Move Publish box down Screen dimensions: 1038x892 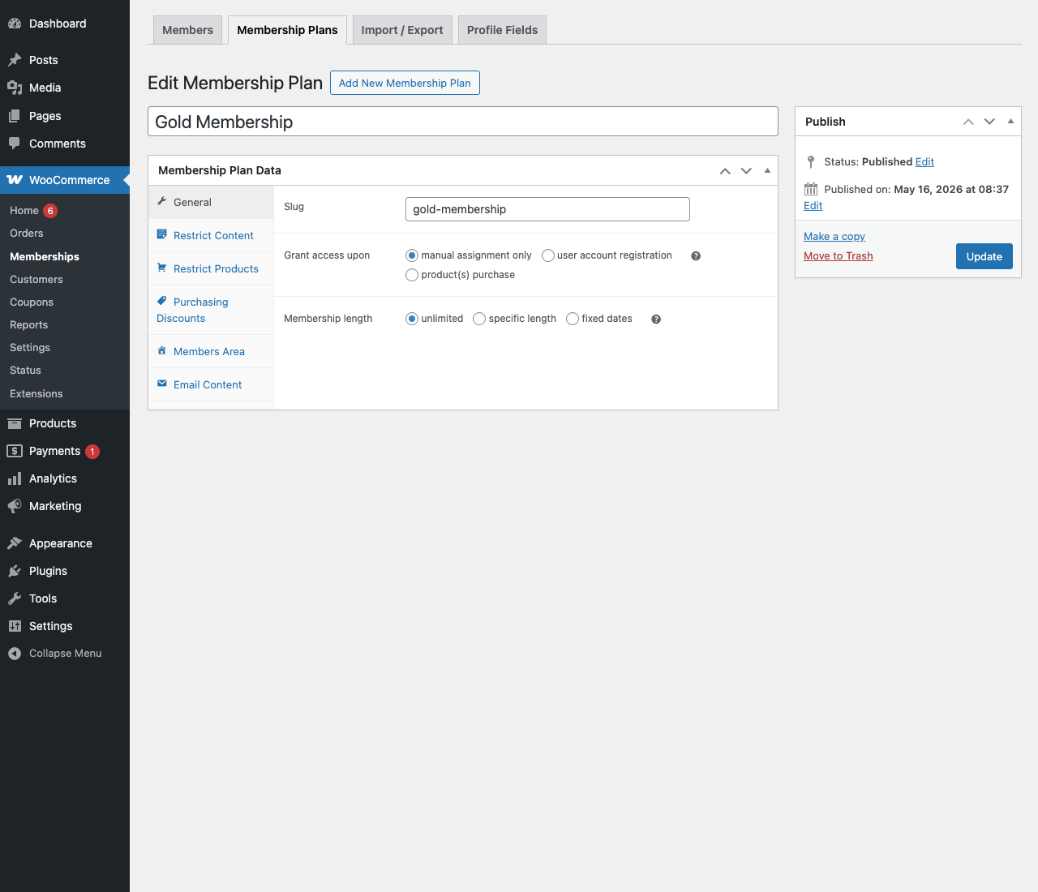tap(989, 122)
